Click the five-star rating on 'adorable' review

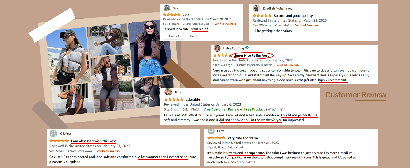(174, 99)
